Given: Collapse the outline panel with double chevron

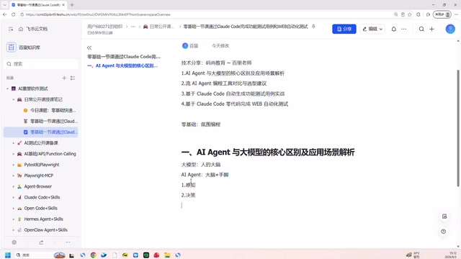Looking at the screenshot, I should click(x=89, y=47).
